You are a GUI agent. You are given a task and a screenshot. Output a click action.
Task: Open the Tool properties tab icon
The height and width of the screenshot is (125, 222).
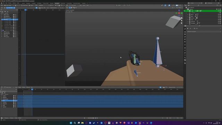(x=185, y=29)
